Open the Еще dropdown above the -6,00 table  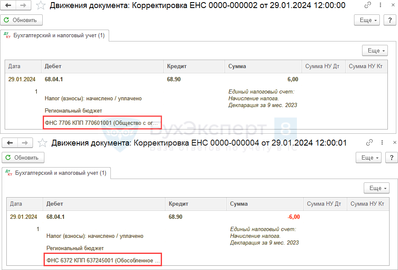click(376, 188)
